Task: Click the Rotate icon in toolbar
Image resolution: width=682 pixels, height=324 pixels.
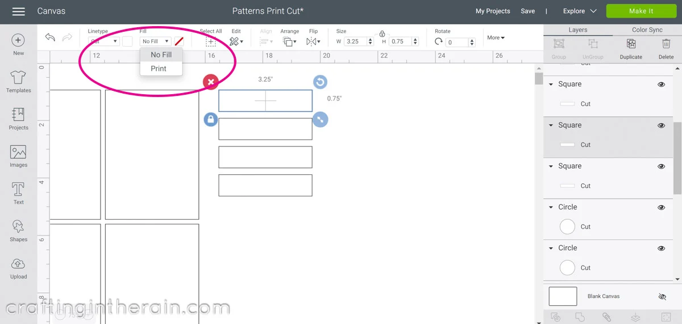Action: pyautogui.click(x=439, y=41)
